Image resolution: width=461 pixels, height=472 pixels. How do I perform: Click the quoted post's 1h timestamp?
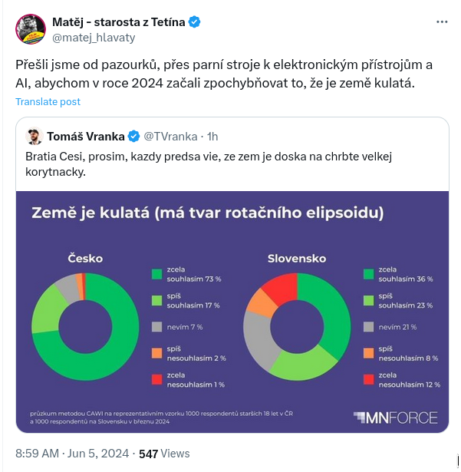tap(212, 137)
